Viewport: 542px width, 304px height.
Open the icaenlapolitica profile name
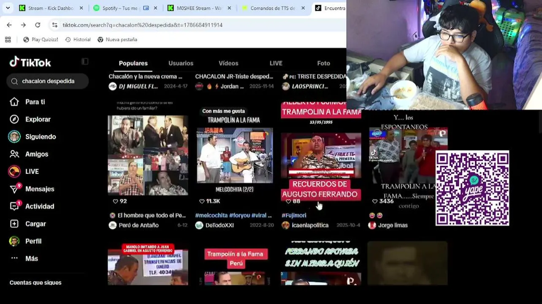click(310, 225)
